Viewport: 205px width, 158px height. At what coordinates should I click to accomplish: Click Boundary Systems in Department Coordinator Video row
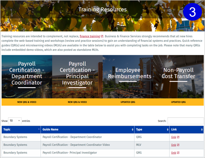point(15,145)
